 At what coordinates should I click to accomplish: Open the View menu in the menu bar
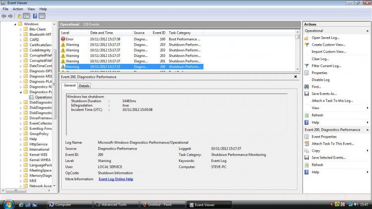point(31,9)
